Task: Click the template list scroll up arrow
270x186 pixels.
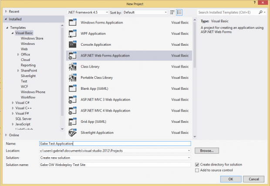Action: pyautogui.click(x=195, y=20)
